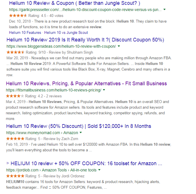Open the garlicpressseller.com URL dropdown arrow

tap(165, 9)
